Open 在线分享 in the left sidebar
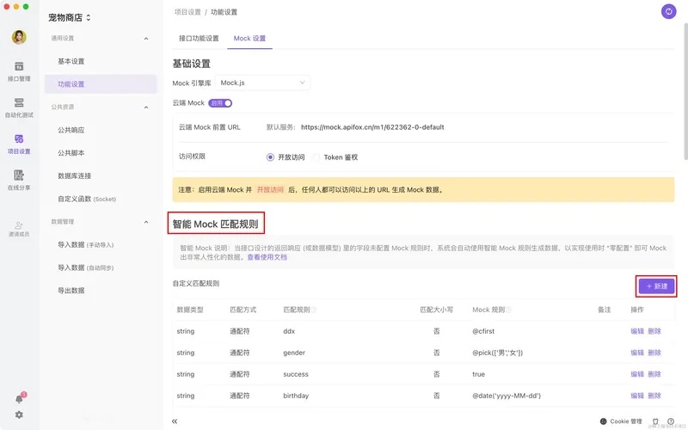 coord(19,180)
